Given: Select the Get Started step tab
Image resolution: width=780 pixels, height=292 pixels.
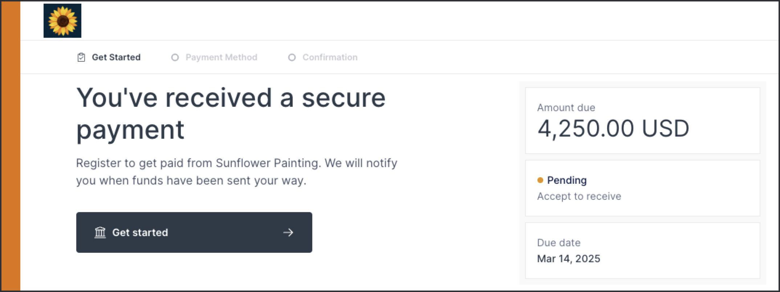Looking at the screenshot, I should tap(116, 57).
